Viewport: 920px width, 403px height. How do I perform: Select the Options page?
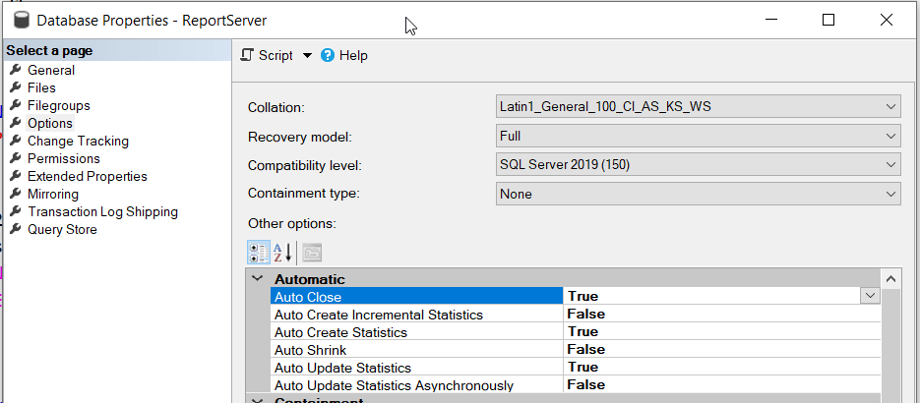coord(50,123)
